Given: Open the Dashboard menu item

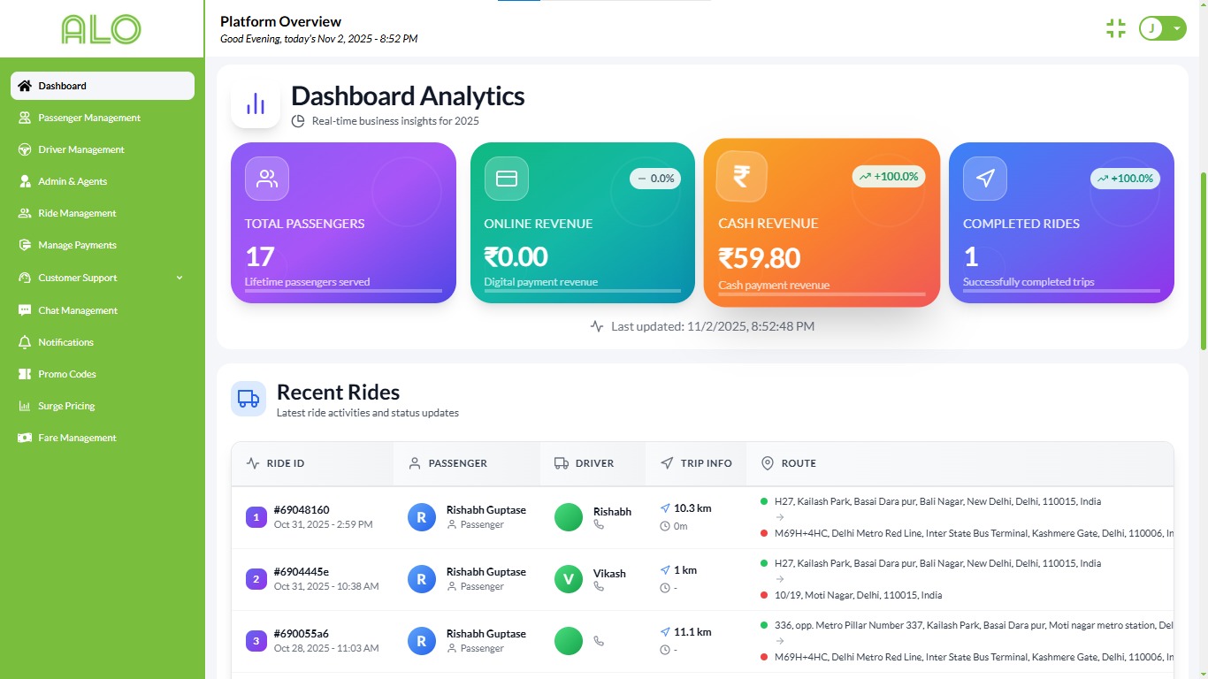Looking at the screenshot, I should coord(103,86).
